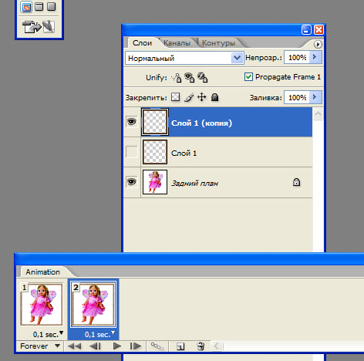Open blending mode Нормальный dropdown
The width and height of the screenshot is (364, 361).
click(x=237, y=58)
